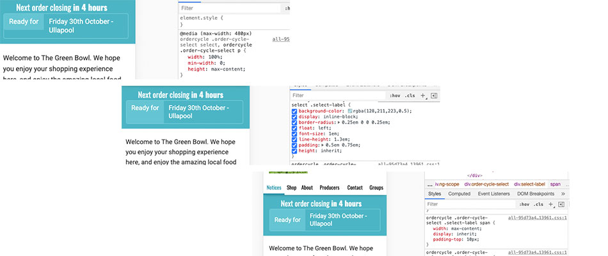Toggle :hov under the DOM Breakpoints tab
This screenshot has height=256, width=608.
click(524, 204)
